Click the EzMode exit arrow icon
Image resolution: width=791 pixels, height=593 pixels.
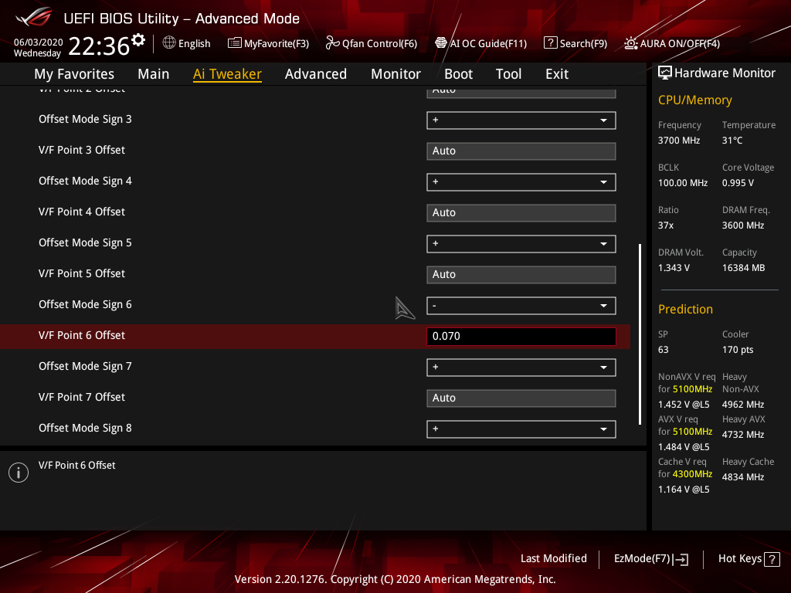(681, 559)
